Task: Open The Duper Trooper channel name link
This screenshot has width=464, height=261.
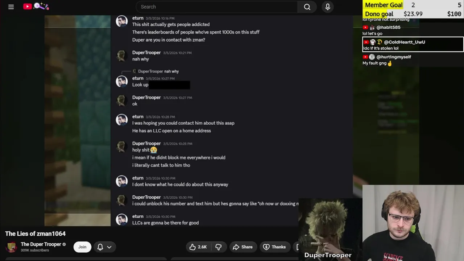Action: pos(41,244)
